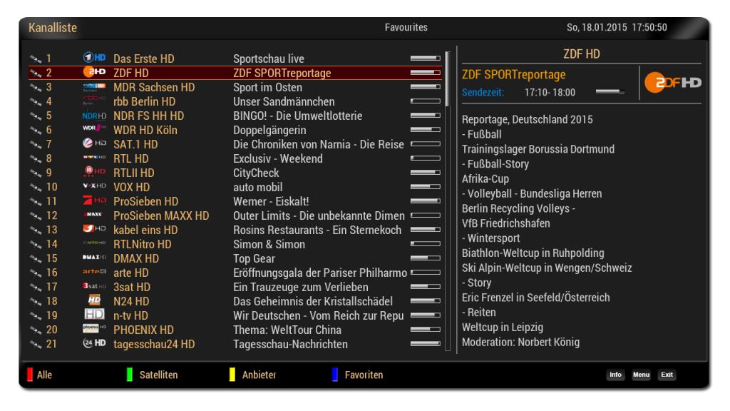Select channel name Das Erste HD

144,59
